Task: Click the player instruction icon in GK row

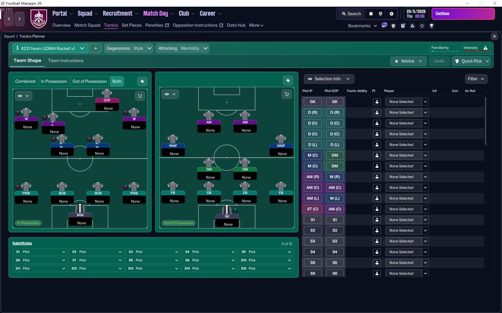Action: [x=377, y=102]
